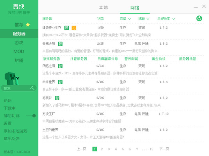Open the 论坛 link

(8, 101)
